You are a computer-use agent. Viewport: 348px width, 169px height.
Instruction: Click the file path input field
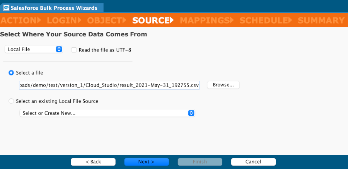tap(109, 85)
